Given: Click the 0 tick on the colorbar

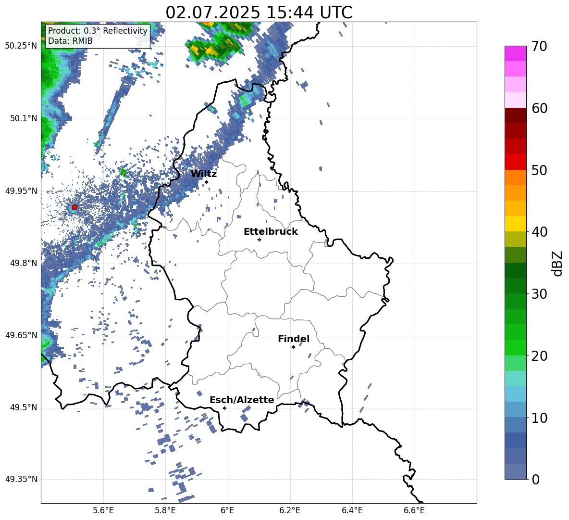Looking at the screenshot, I should [535, 480].
